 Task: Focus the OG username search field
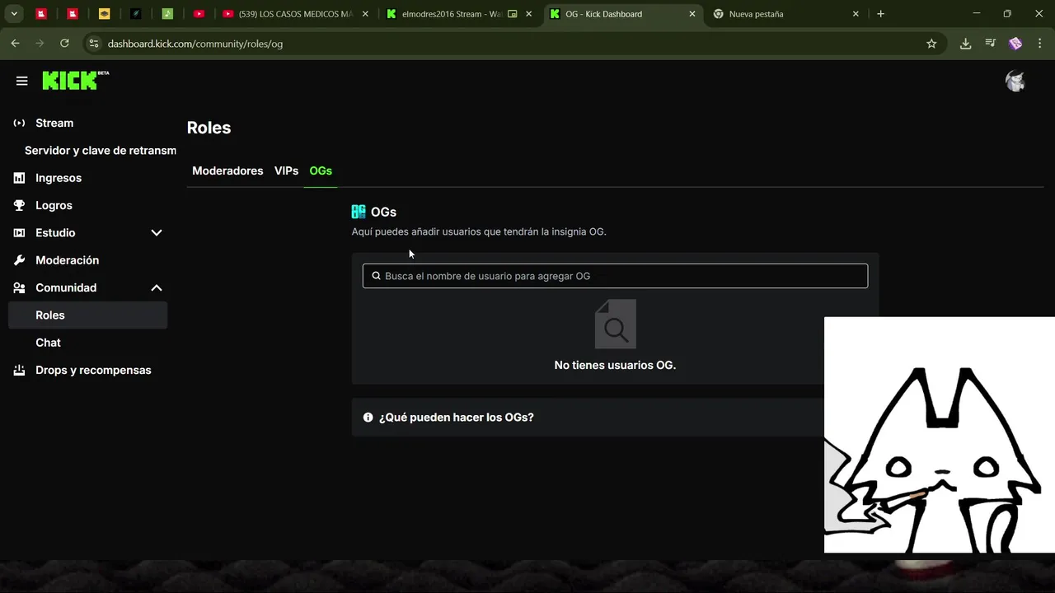coord(615,276)
